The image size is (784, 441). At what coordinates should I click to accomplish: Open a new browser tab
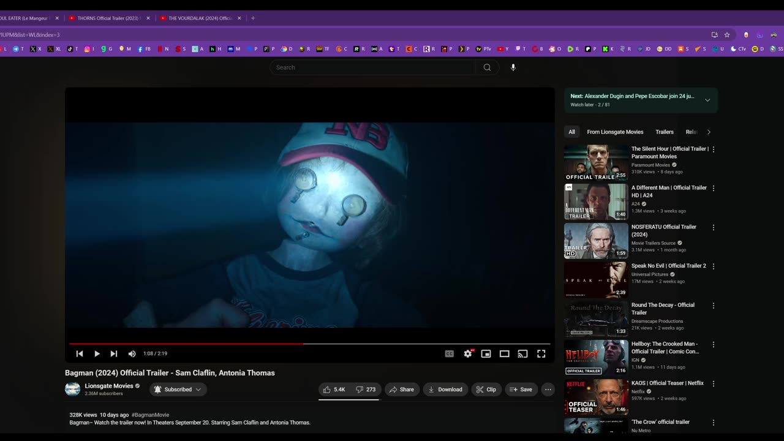tap(253, 18)
